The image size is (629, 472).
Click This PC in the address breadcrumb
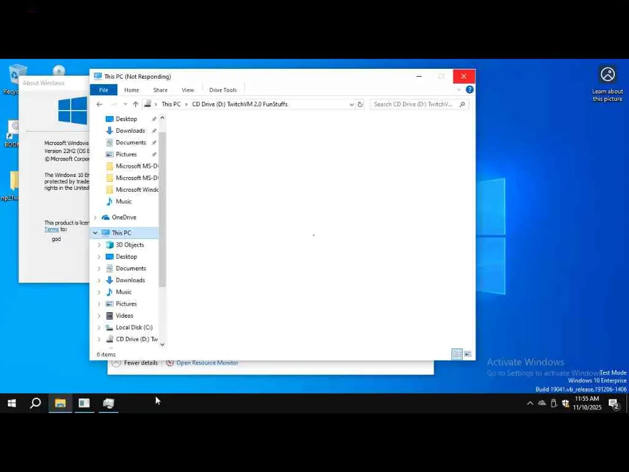click(171, 104)
